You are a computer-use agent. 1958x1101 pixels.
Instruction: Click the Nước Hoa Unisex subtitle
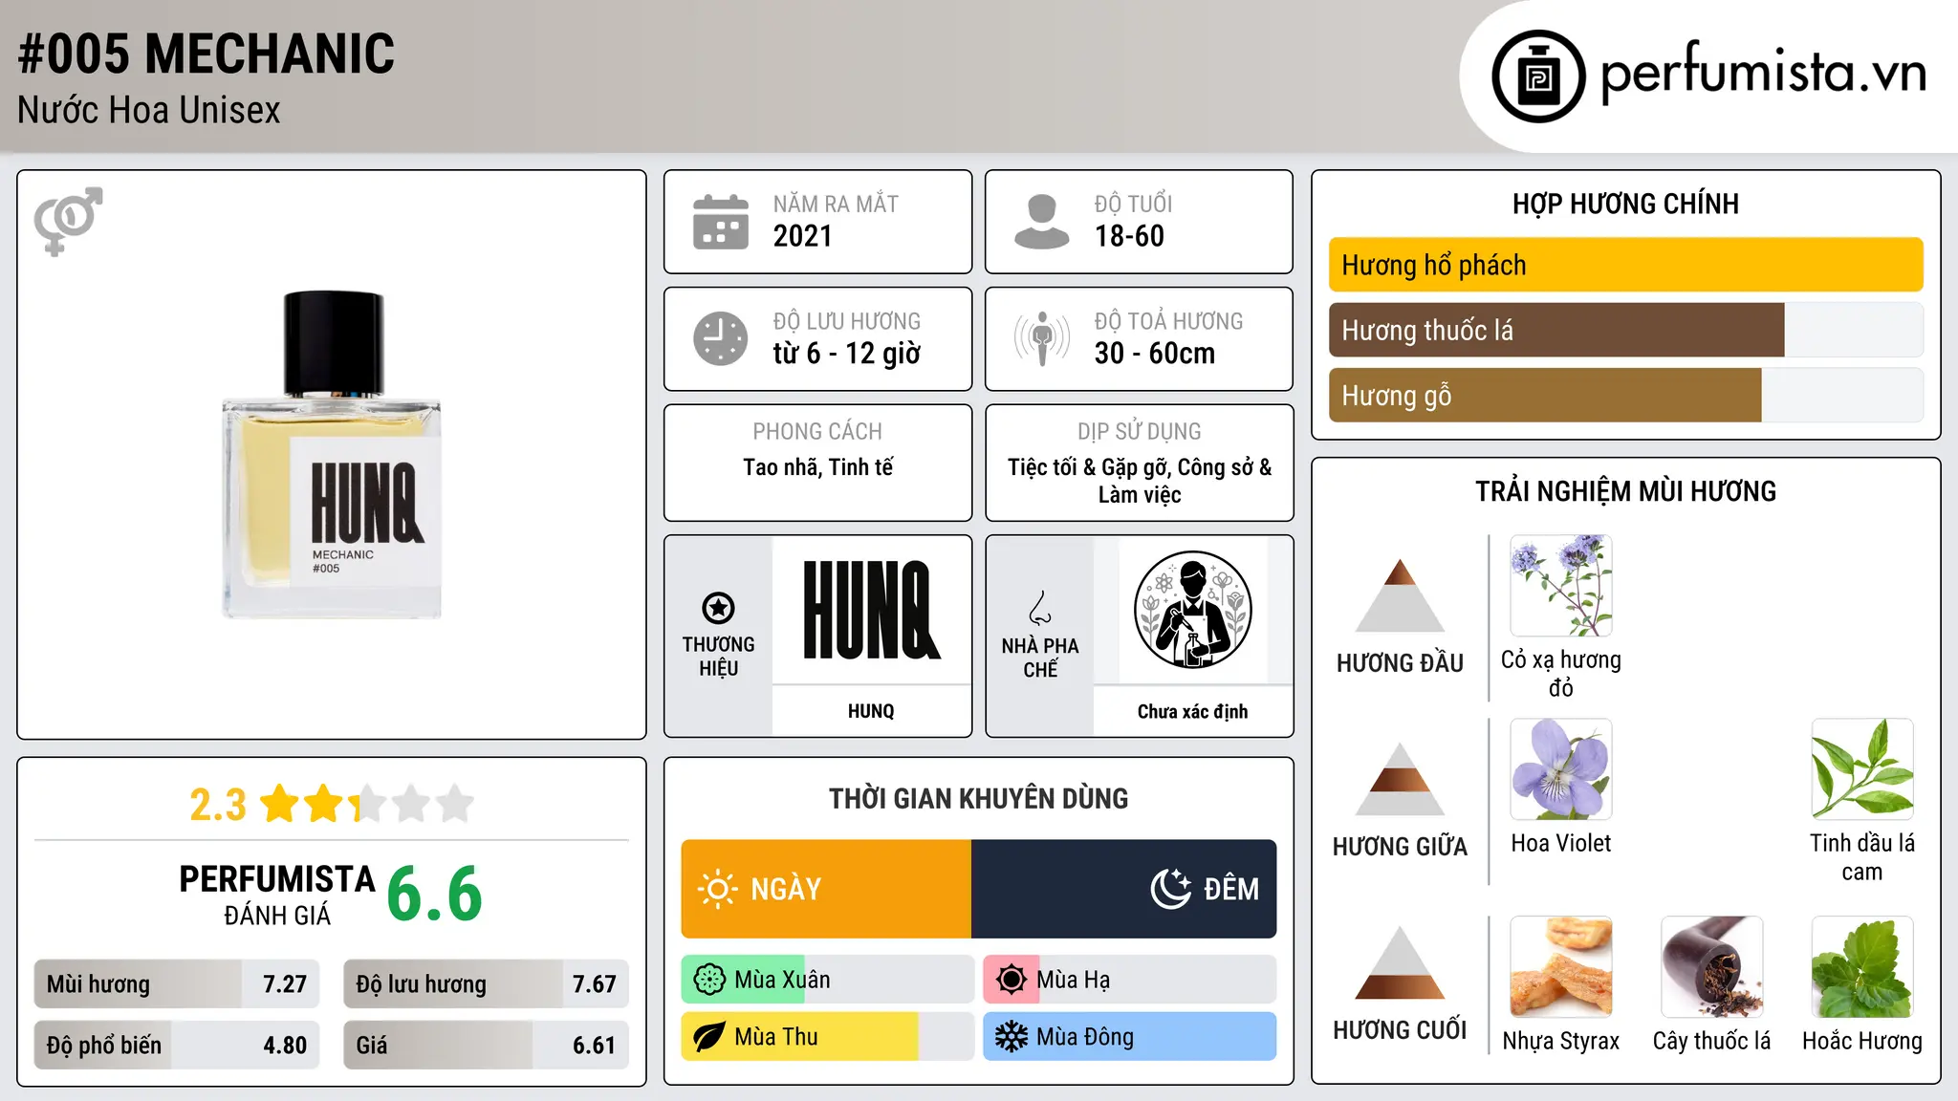pyautogui.click(x=149, y=110)
